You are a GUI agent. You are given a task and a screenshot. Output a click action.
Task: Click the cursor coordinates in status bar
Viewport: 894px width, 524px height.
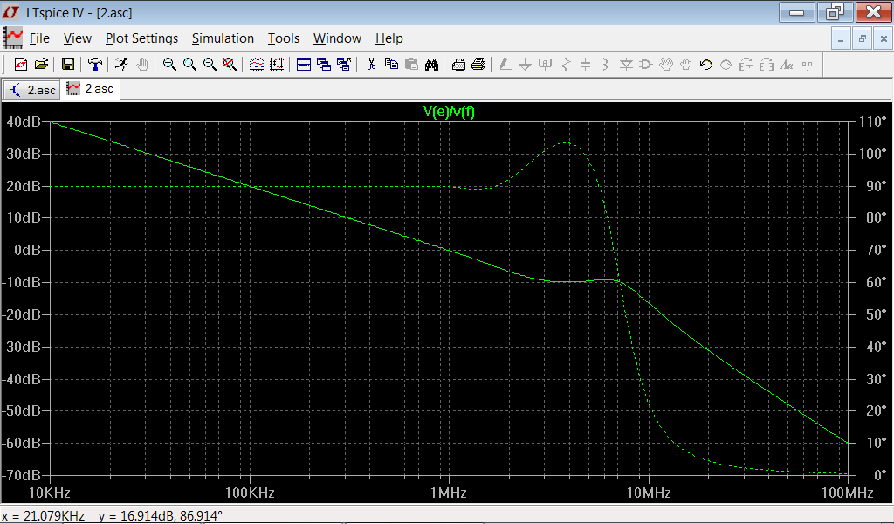pyautogui.click(x=112, y=516)
